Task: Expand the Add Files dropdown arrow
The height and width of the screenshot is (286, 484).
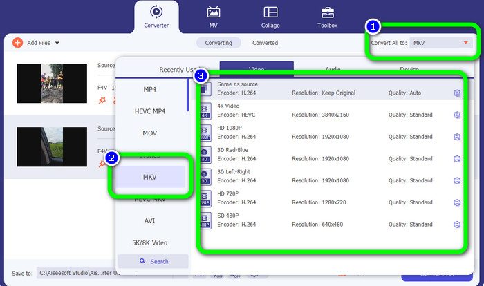Action: pos(57,43)
